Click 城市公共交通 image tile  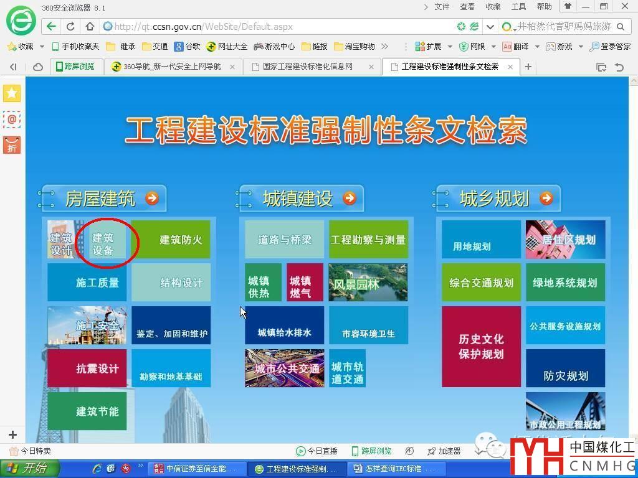click(284, 368)
